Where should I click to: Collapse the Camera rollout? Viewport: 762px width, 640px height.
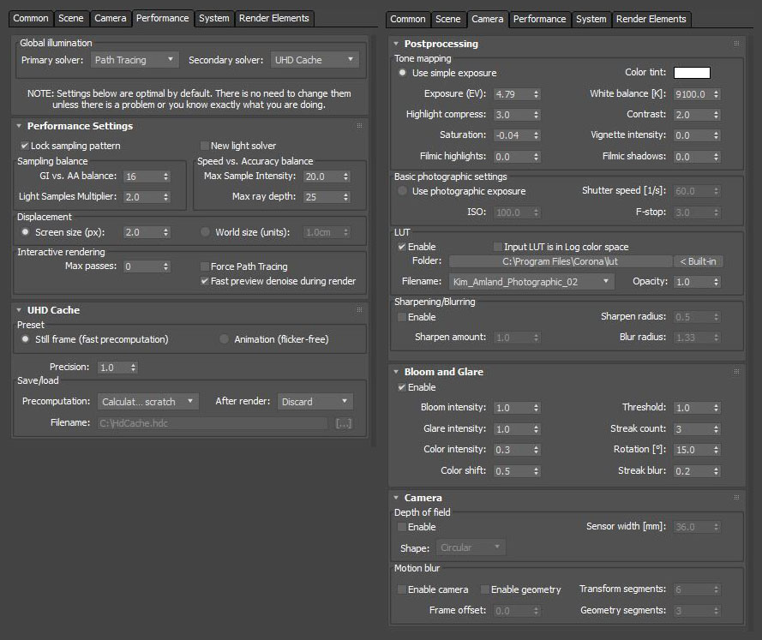coord(396,498)
